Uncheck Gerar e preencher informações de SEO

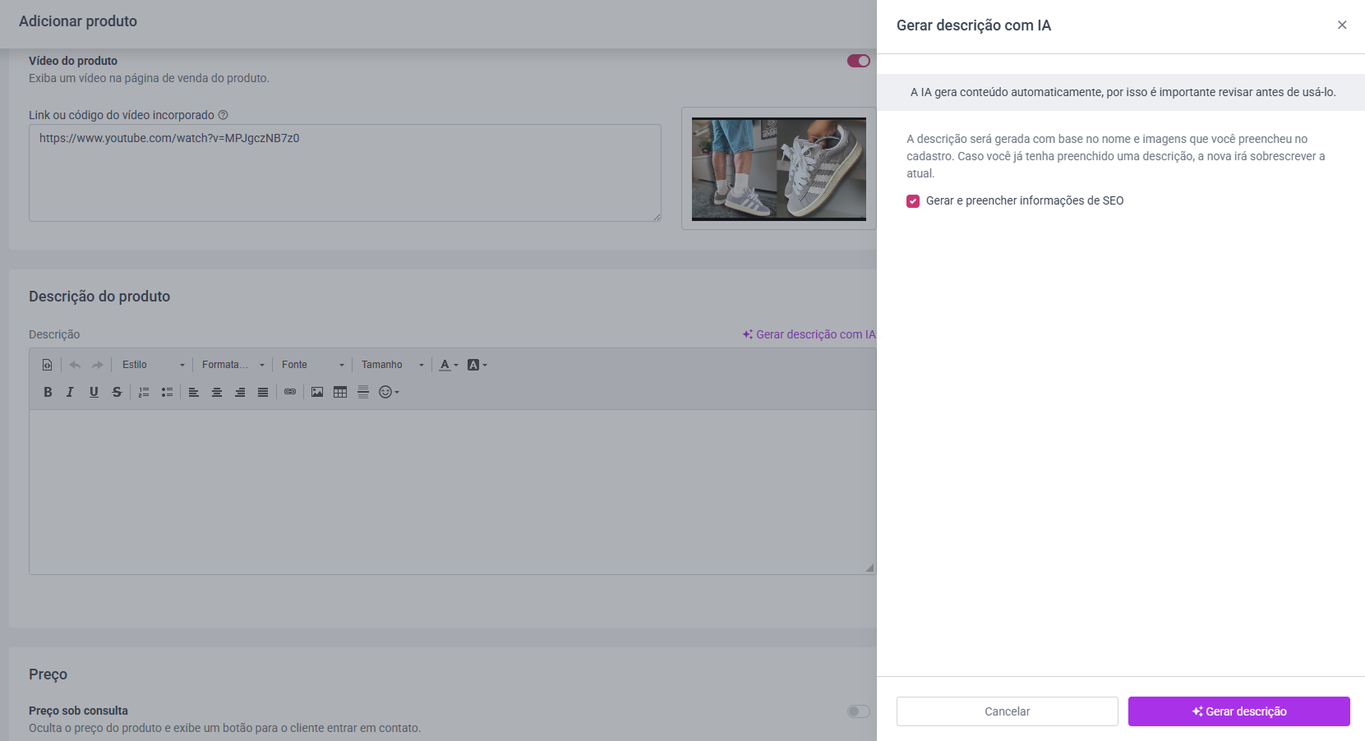pyautogui.click(x=913, y=201)
